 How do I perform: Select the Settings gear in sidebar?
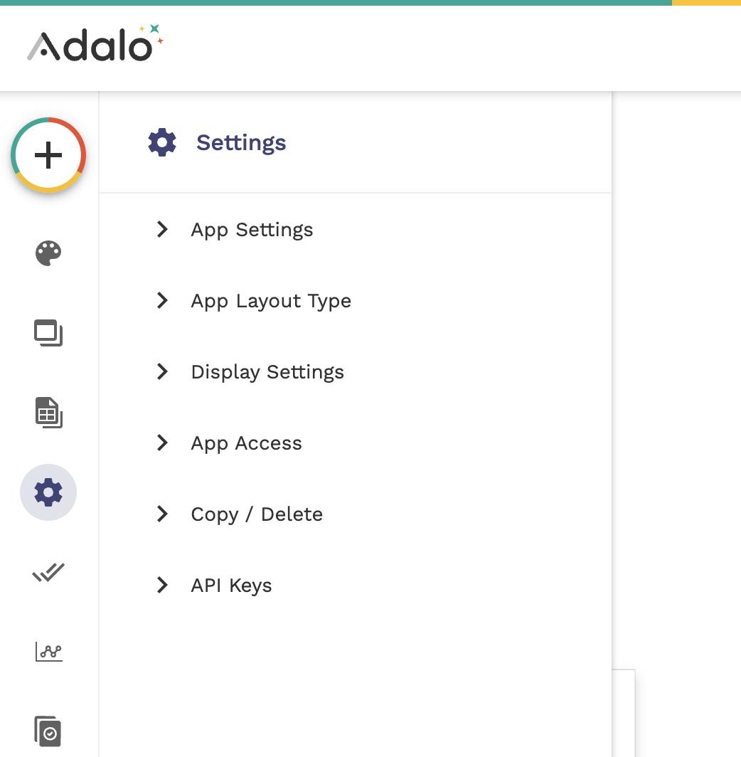click(x=48, y=492)
